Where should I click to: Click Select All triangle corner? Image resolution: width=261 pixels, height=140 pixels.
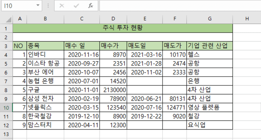(9, 20)
